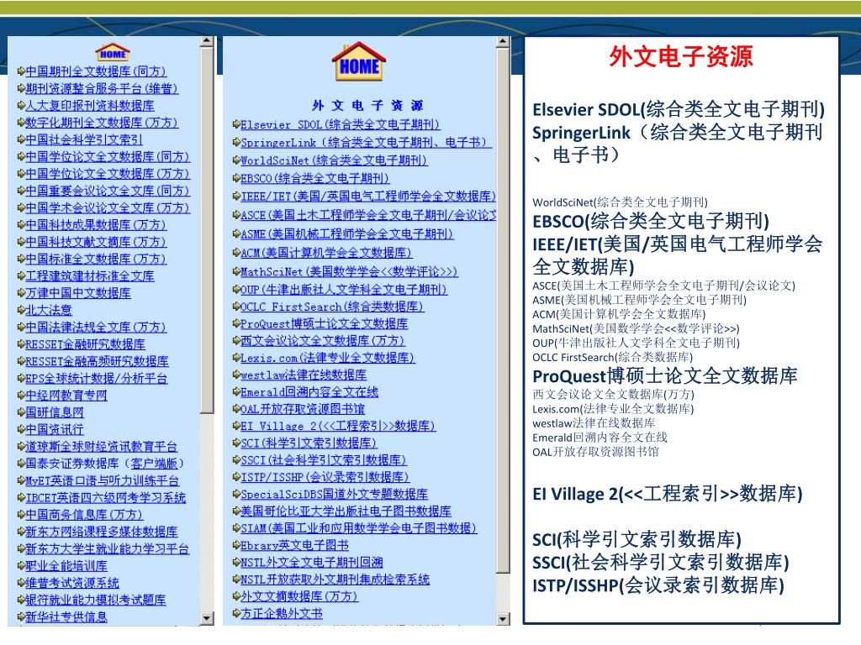
Task: Open westlaw法律在线数据库 link
Action: [304, 375]
